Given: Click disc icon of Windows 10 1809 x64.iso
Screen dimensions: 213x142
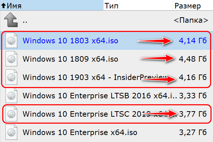Looking at the screenshot, I should tap(11, 59).
